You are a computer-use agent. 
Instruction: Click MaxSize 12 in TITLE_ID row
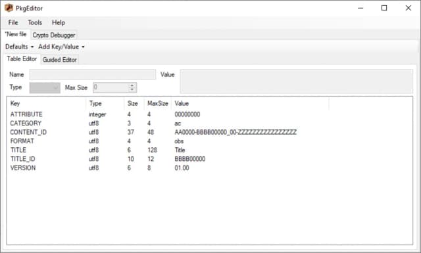point(151,159)
